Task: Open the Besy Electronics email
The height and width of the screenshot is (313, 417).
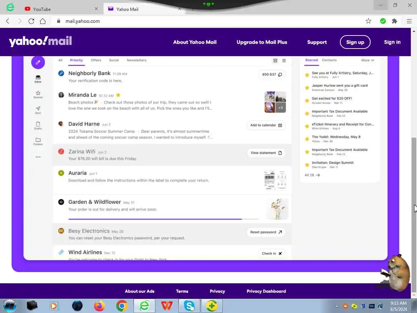Action: click(x=172, y=234)
